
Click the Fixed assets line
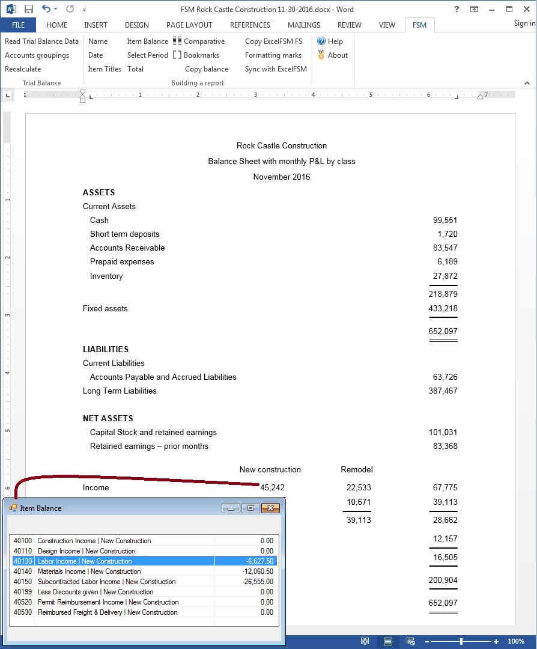click(105, 308)
